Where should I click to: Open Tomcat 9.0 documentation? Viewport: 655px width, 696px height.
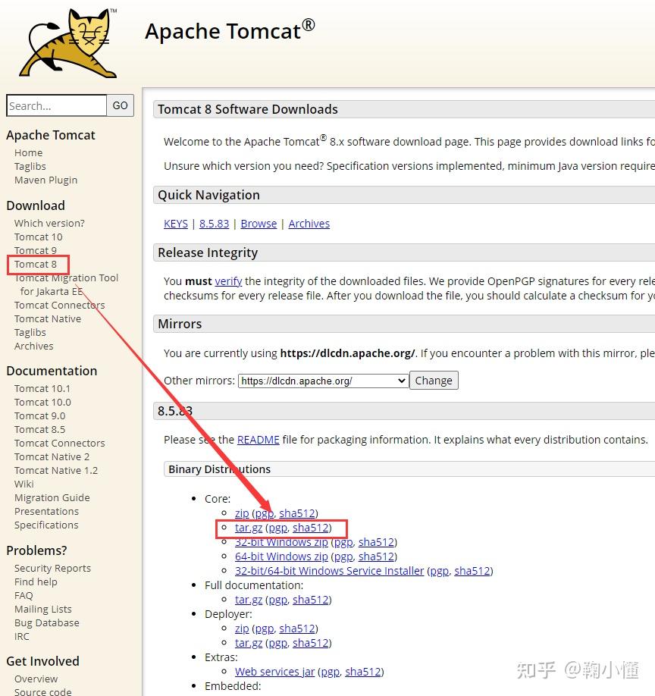pos(39,416)
